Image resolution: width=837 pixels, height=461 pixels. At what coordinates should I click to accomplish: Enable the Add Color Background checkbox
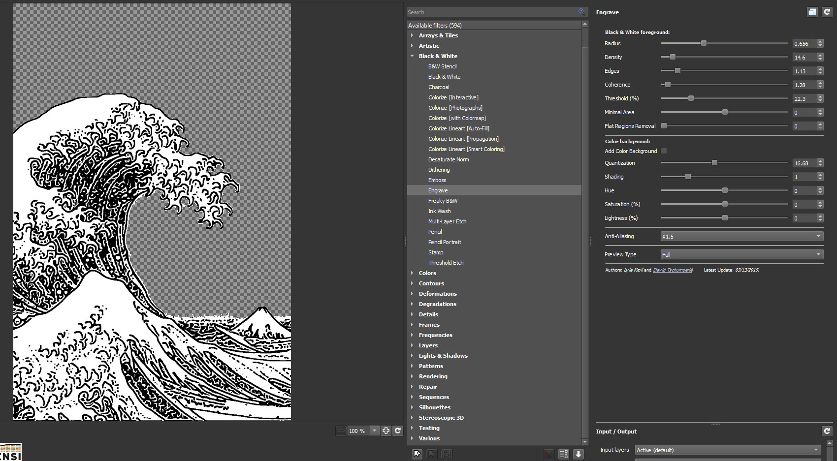click(664, 151)
